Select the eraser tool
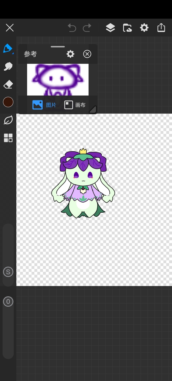This screenshot has width=172, height=381. pyautogui.click(x=8, y=85)
